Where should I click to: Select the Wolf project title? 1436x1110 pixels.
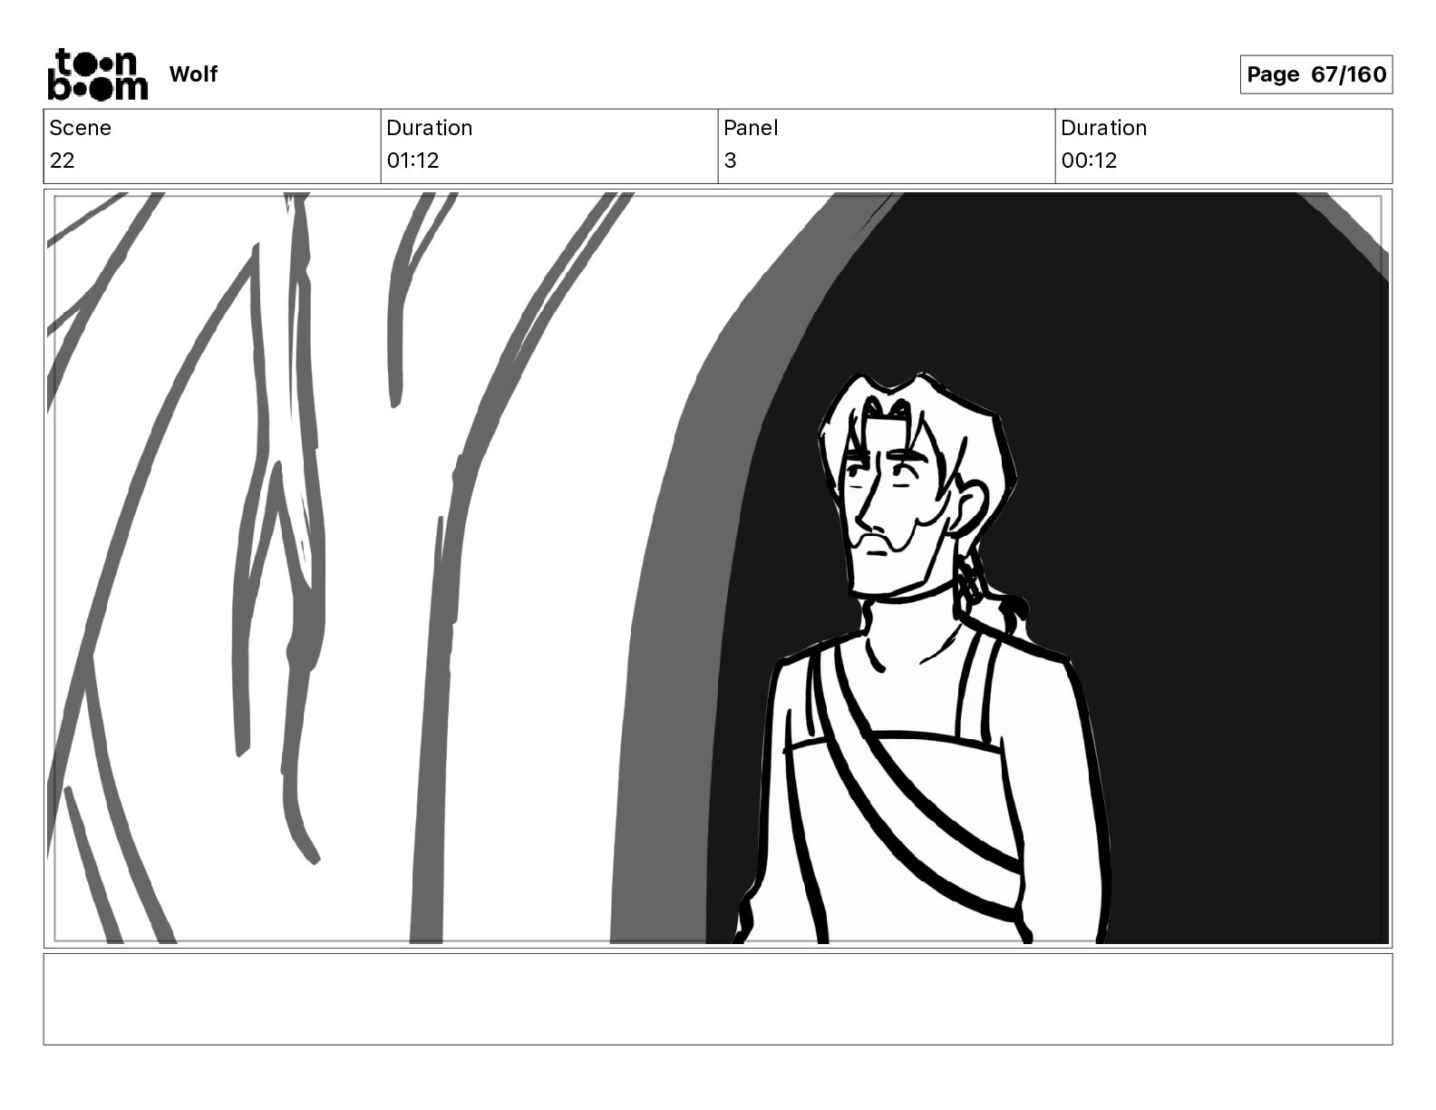tap(193, 74)
